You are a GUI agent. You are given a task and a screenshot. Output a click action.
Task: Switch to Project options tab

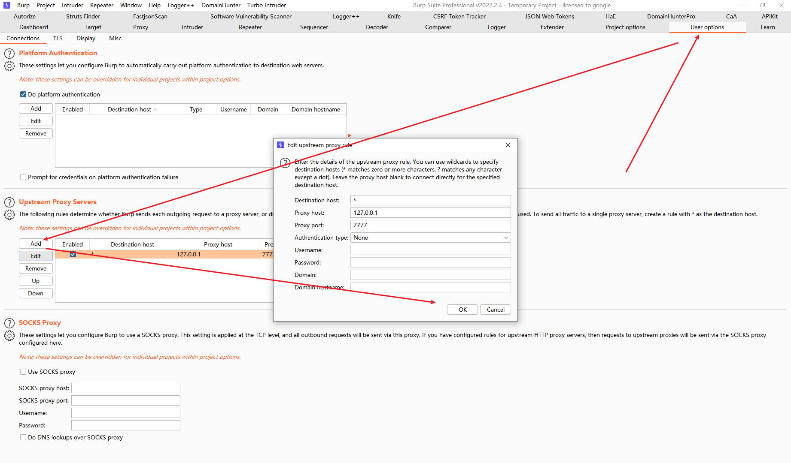pyautogui.click(x=625, y=27)
